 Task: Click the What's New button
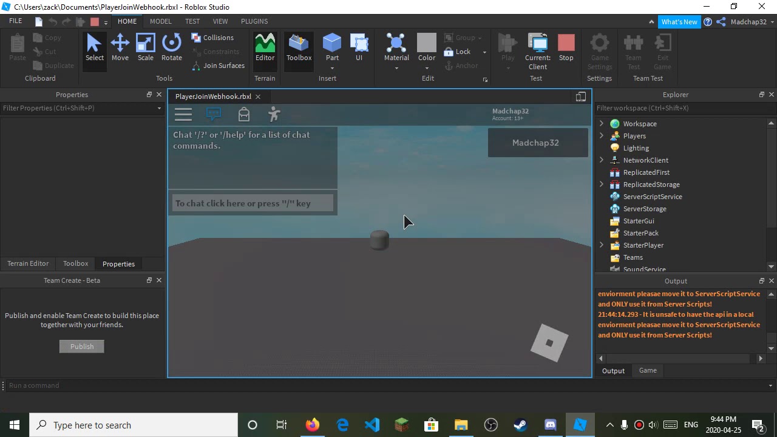pyautogui.click(x=679, y=22)
